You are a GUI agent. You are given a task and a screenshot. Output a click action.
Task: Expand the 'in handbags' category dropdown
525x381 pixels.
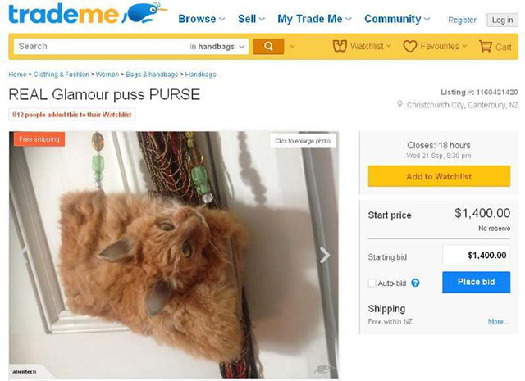click(217, 47)
